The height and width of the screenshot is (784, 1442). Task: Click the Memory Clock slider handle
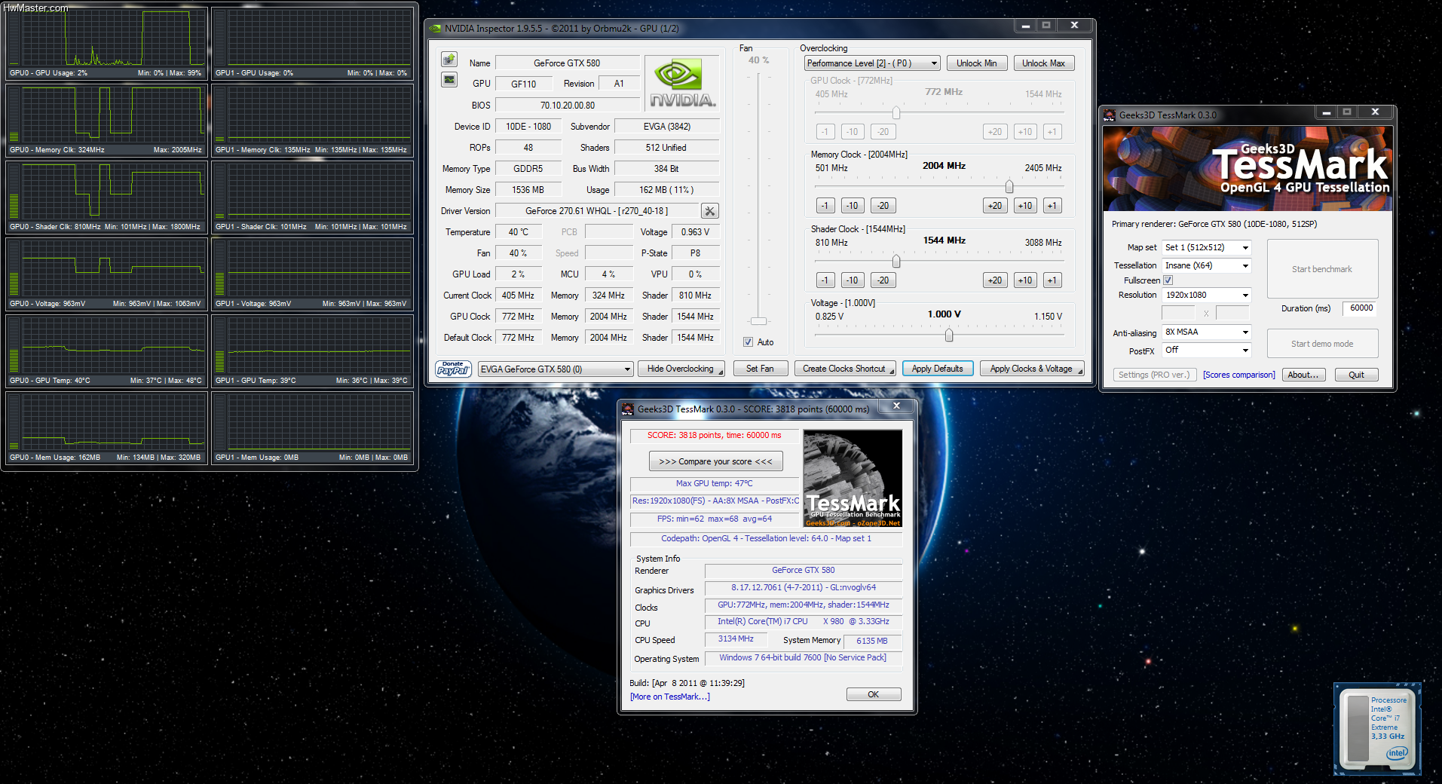point(1009,186)
